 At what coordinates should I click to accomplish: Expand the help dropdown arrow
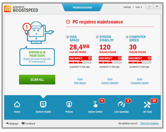[141, 8]
